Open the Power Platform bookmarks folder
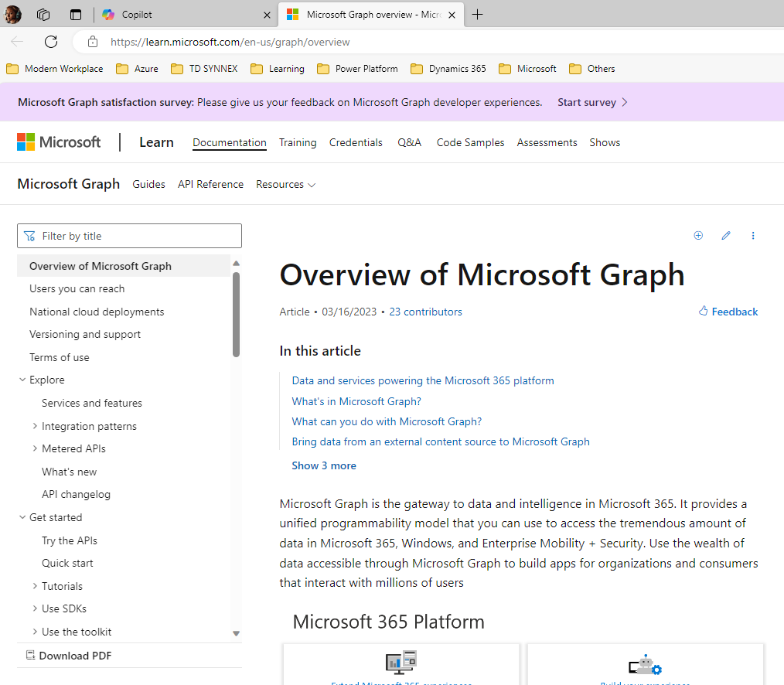Image resolution: width=784 pixels, height=685 pixels. click(x=357, y=69)
